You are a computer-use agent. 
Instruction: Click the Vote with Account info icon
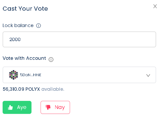click(x=51, y=60)
